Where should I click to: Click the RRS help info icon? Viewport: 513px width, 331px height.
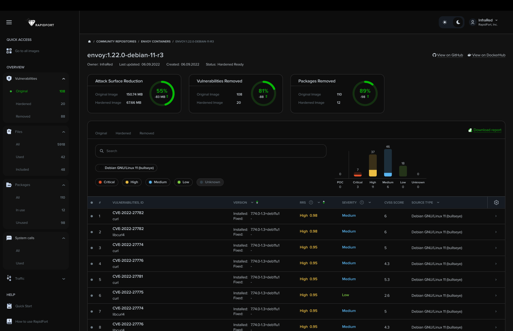[x=311, y=203]
